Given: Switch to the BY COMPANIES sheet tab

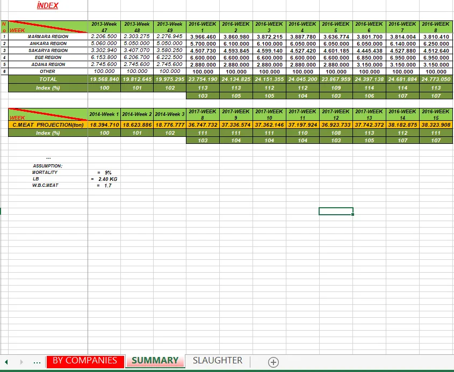Looking at the screenshot, I should [x=85, y=361].
